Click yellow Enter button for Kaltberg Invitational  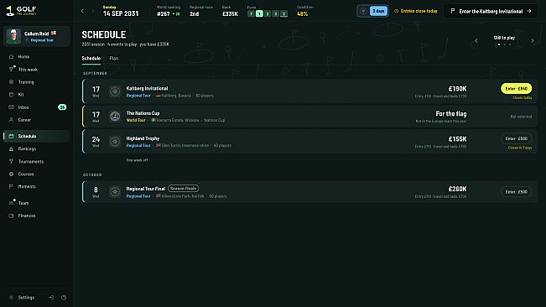pos(516,89)
